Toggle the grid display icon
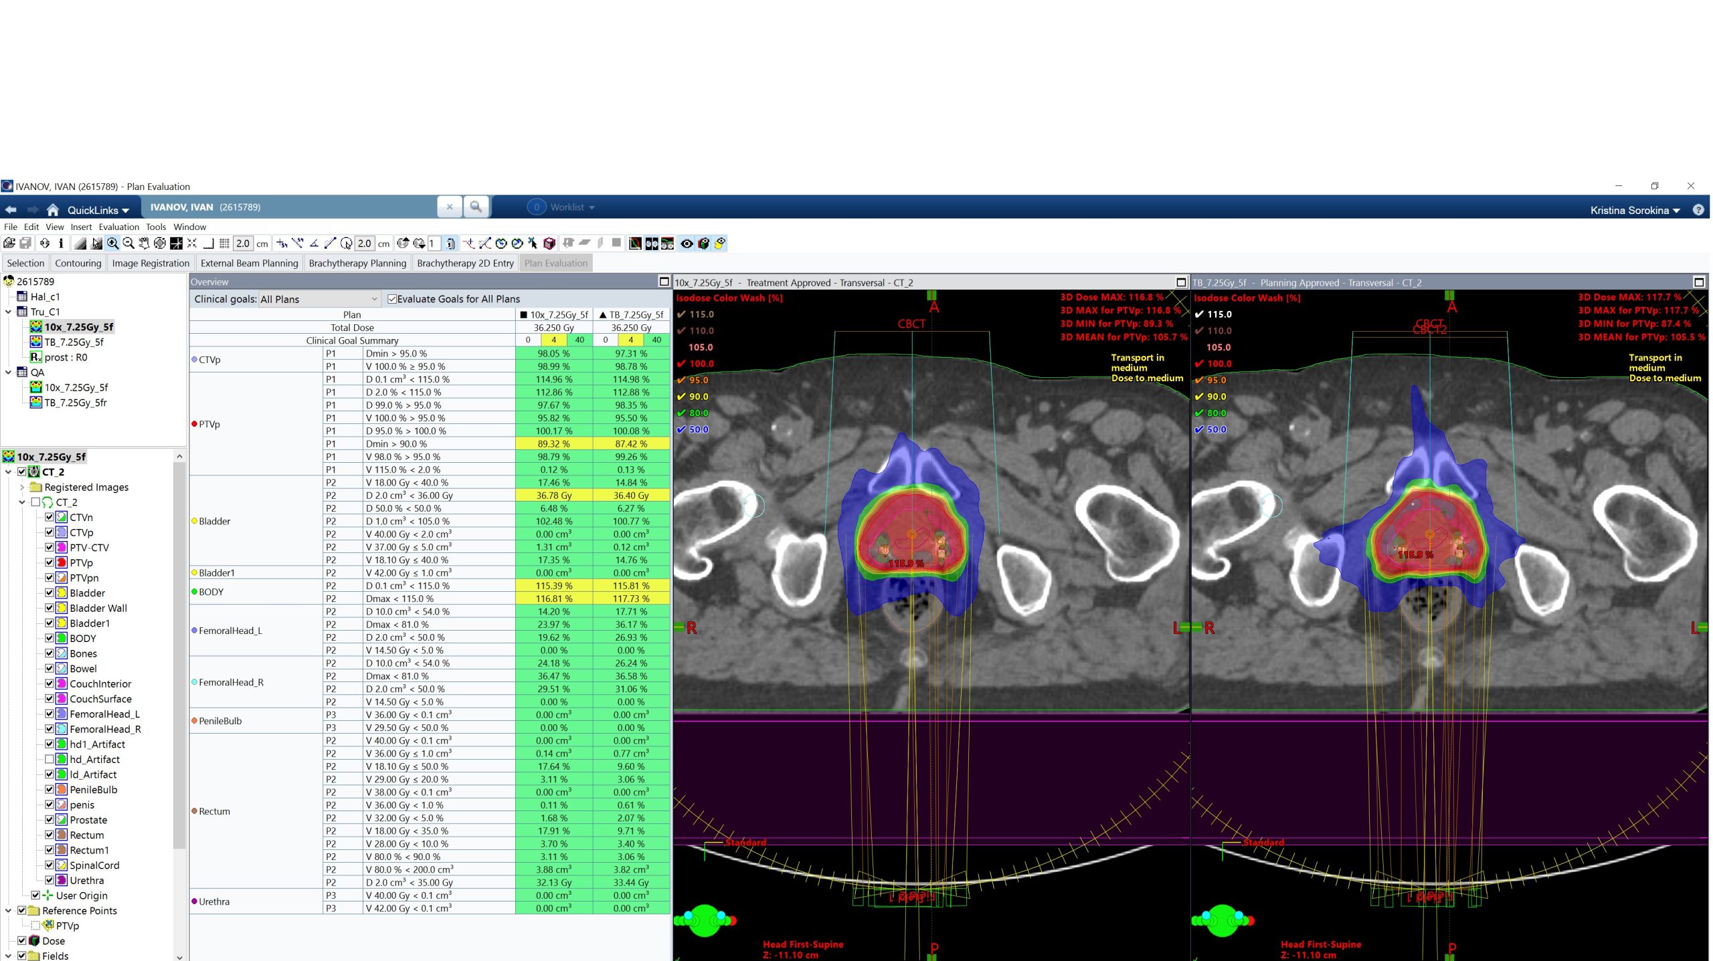Screen dimensions: 1713x961 tap(225, 243)
